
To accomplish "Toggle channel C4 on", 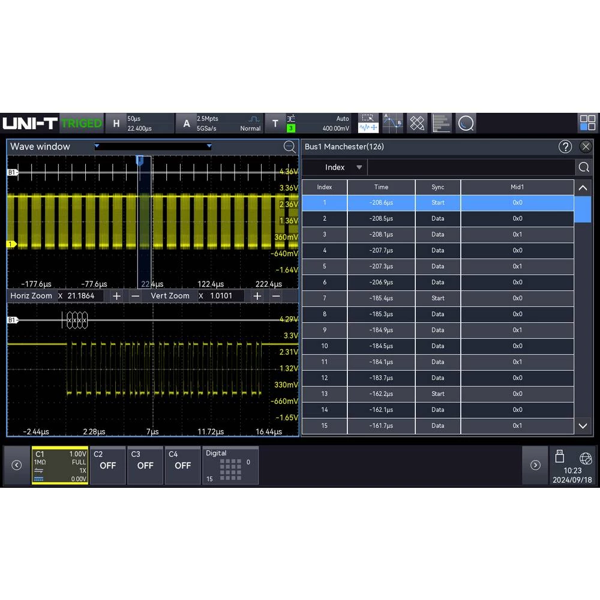I will (x=182, y=466).
